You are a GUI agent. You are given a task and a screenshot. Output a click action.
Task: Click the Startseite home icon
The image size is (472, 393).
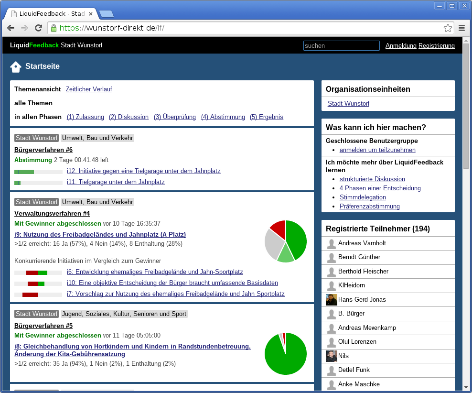pyautogui.click(x=16, y=66)
